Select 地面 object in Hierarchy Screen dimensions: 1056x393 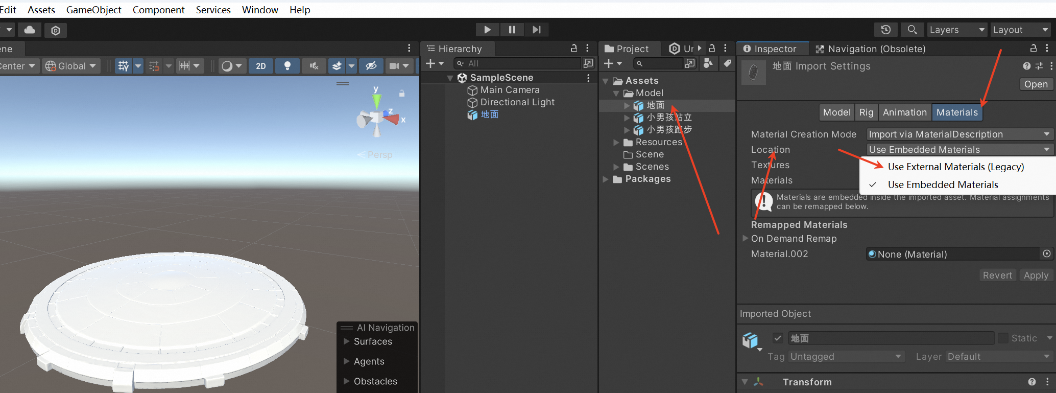coord(489,114)
